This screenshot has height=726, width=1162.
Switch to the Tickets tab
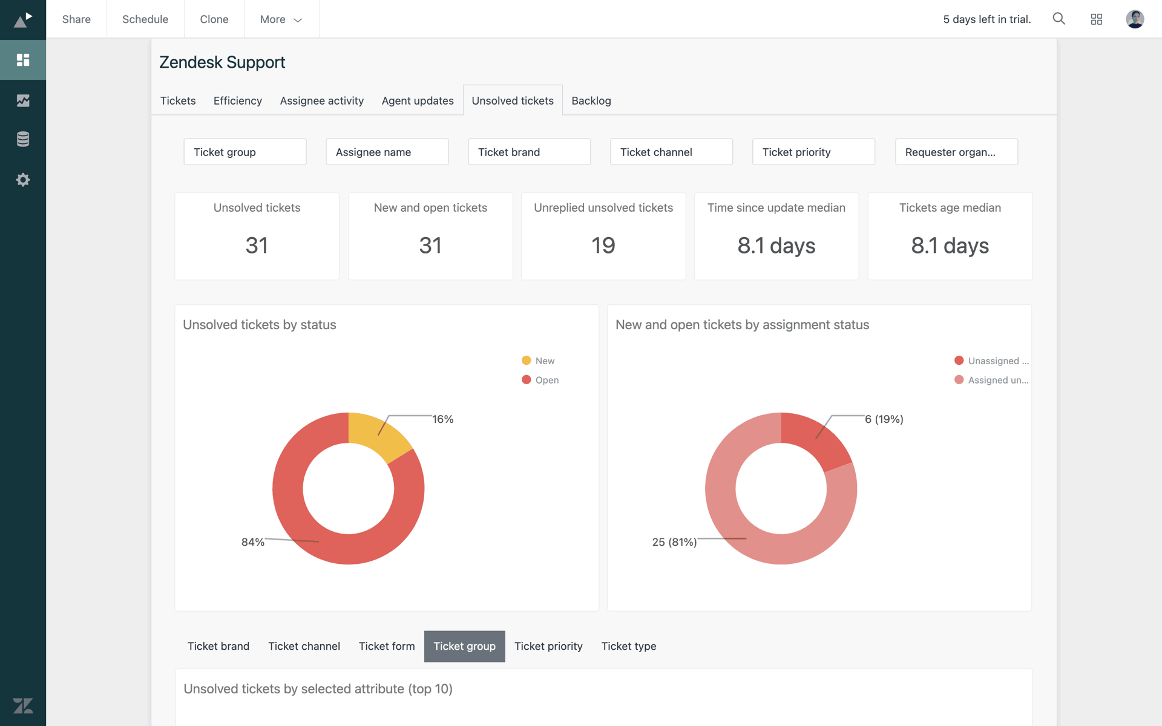tap(178, 100)
